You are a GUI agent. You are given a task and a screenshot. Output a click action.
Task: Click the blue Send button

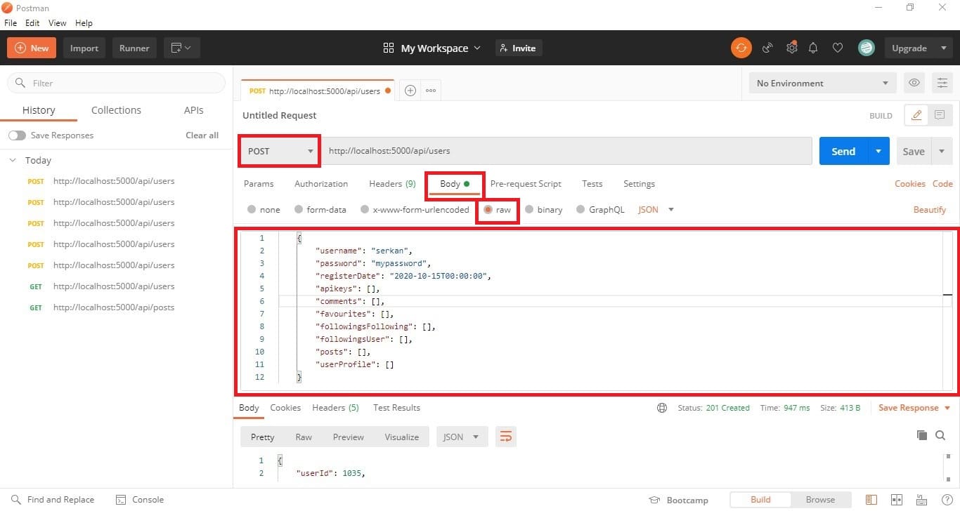843,151
